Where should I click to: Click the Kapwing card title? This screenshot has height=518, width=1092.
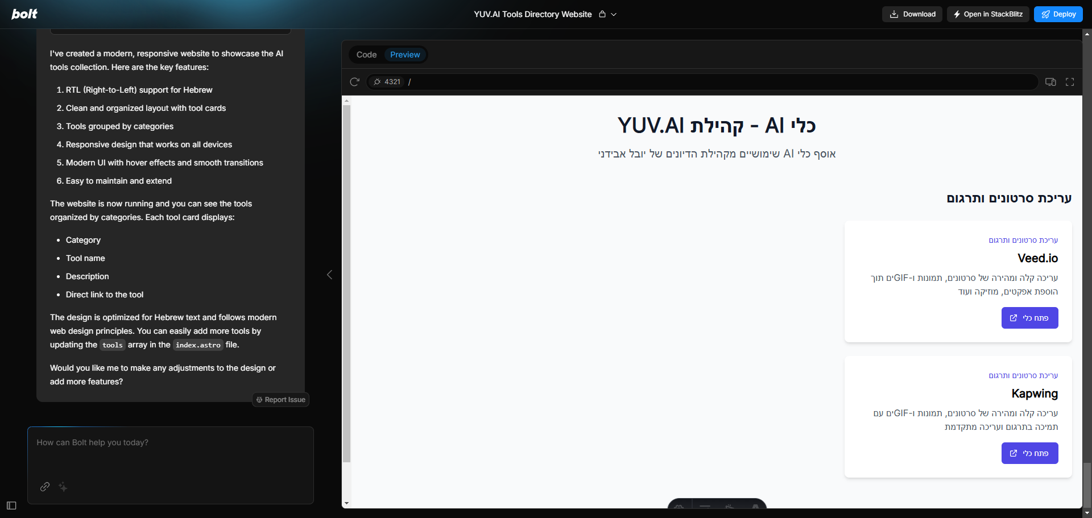1035,393
